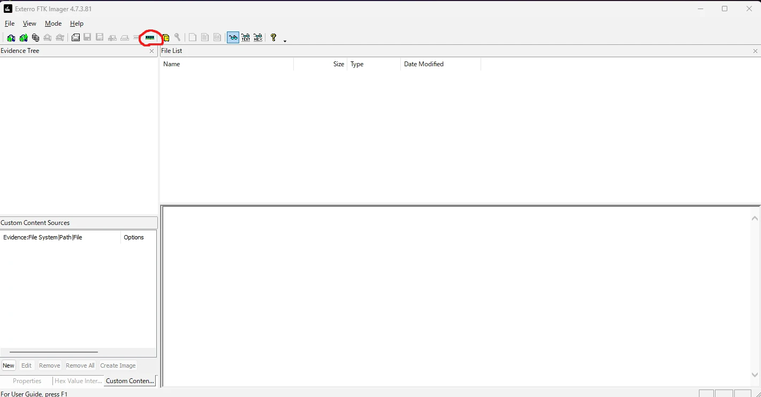The width and height of the screenshot is (761, 397).
Task: Sort the file list by Type column
Action: pyautogui.click(x=374, y=64)
